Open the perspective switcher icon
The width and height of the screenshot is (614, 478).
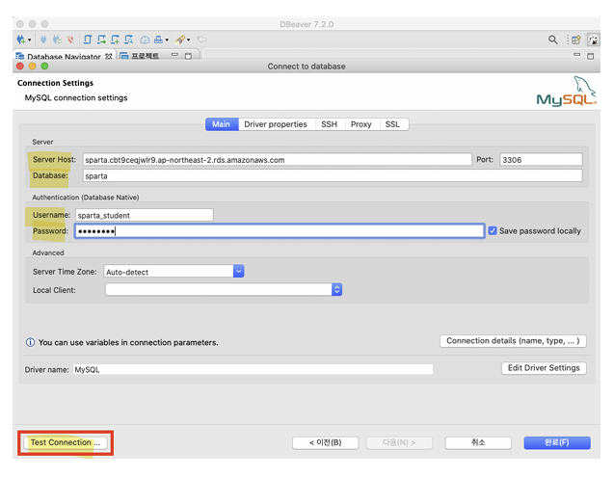pos(576,40)
